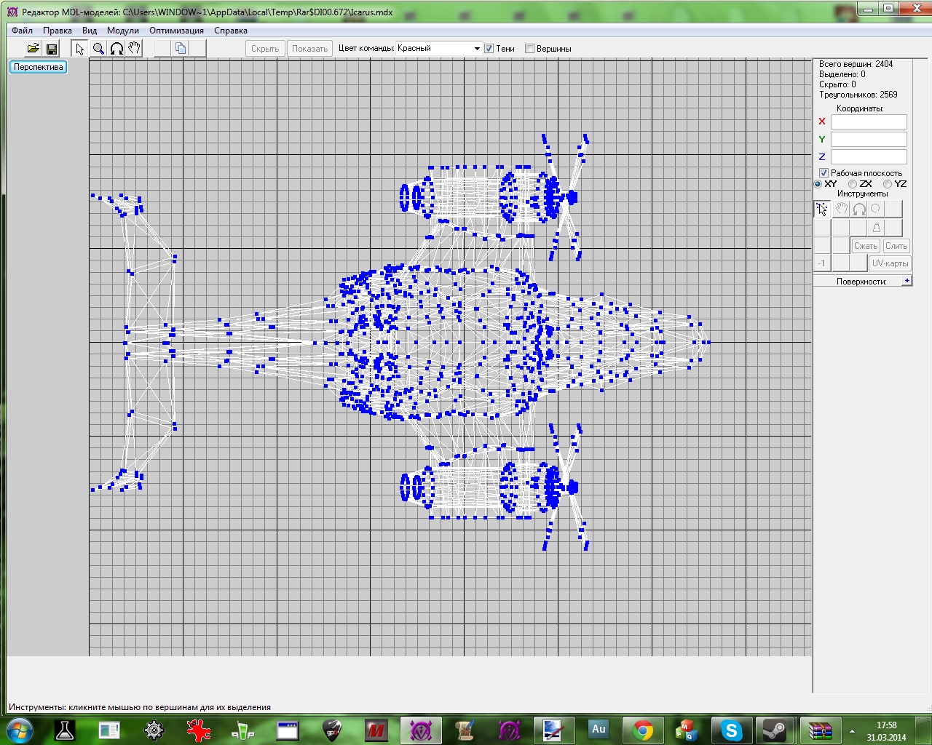This screenshot has width=932, height=745.
Task: Open Skype from the taskbar
Action: 731,730
